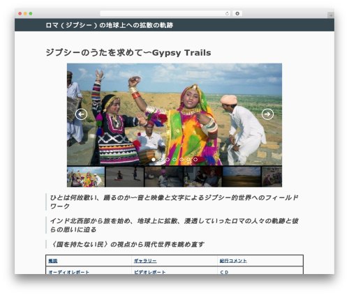This screenshot has width=349, height=295.
Task: Open the 概説 link in the table
Action: point(53,261)
